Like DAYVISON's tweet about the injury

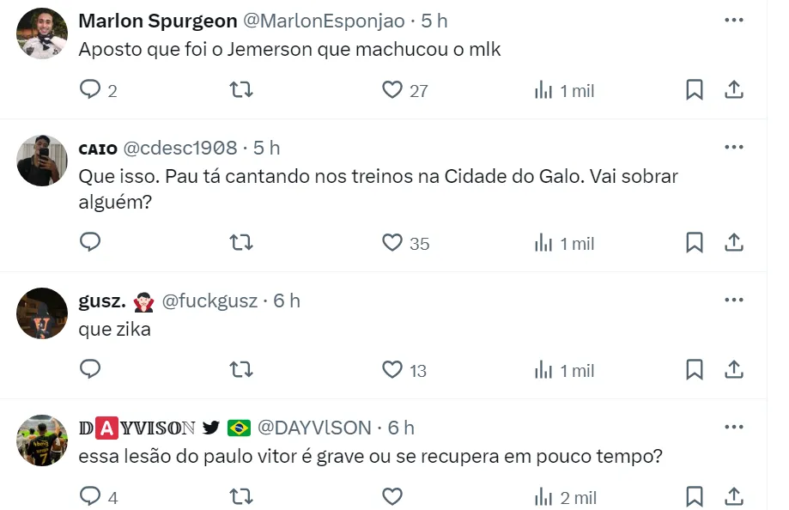(392, 496)
